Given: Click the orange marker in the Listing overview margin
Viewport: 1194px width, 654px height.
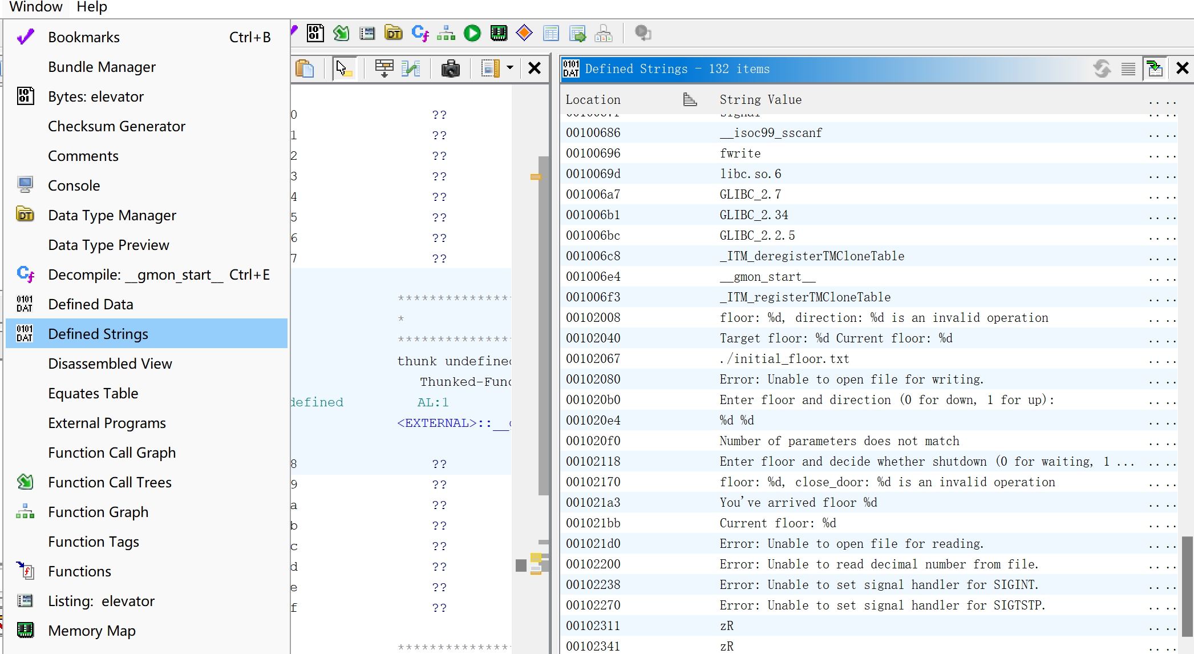Looking at the screenshot, I should click(536, 177).
